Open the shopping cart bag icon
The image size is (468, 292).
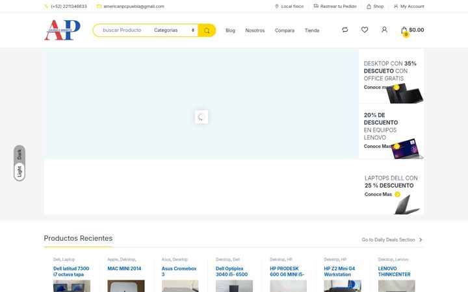coord(404,30)
